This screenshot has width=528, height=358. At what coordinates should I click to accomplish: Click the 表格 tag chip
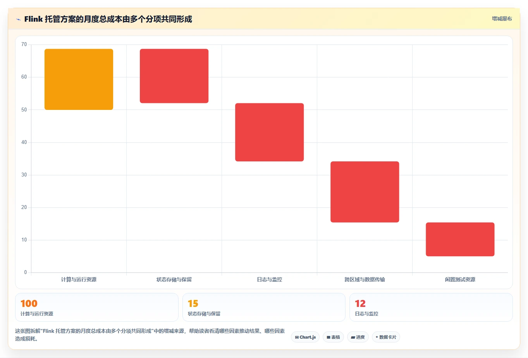tap(333, 337)
